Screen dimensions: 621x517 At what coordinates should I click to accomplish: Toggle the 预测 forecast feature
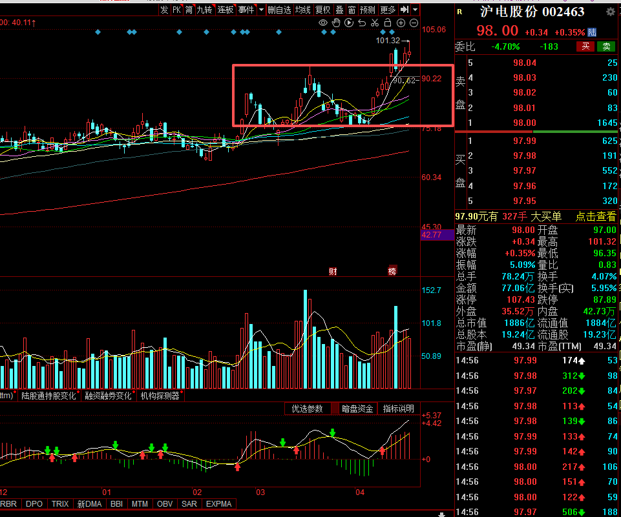[x=368, y=10]
